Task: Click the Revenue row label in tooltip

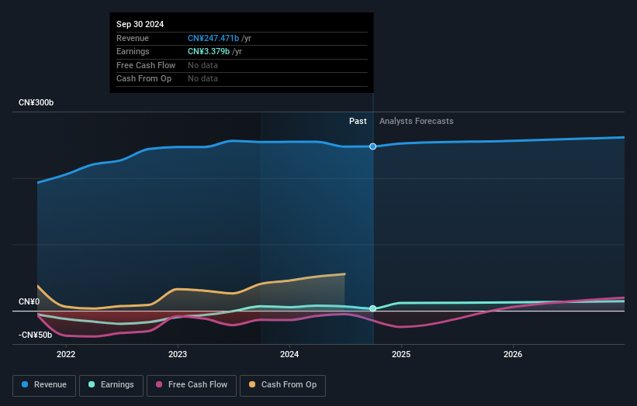Action: coord(133,38)
